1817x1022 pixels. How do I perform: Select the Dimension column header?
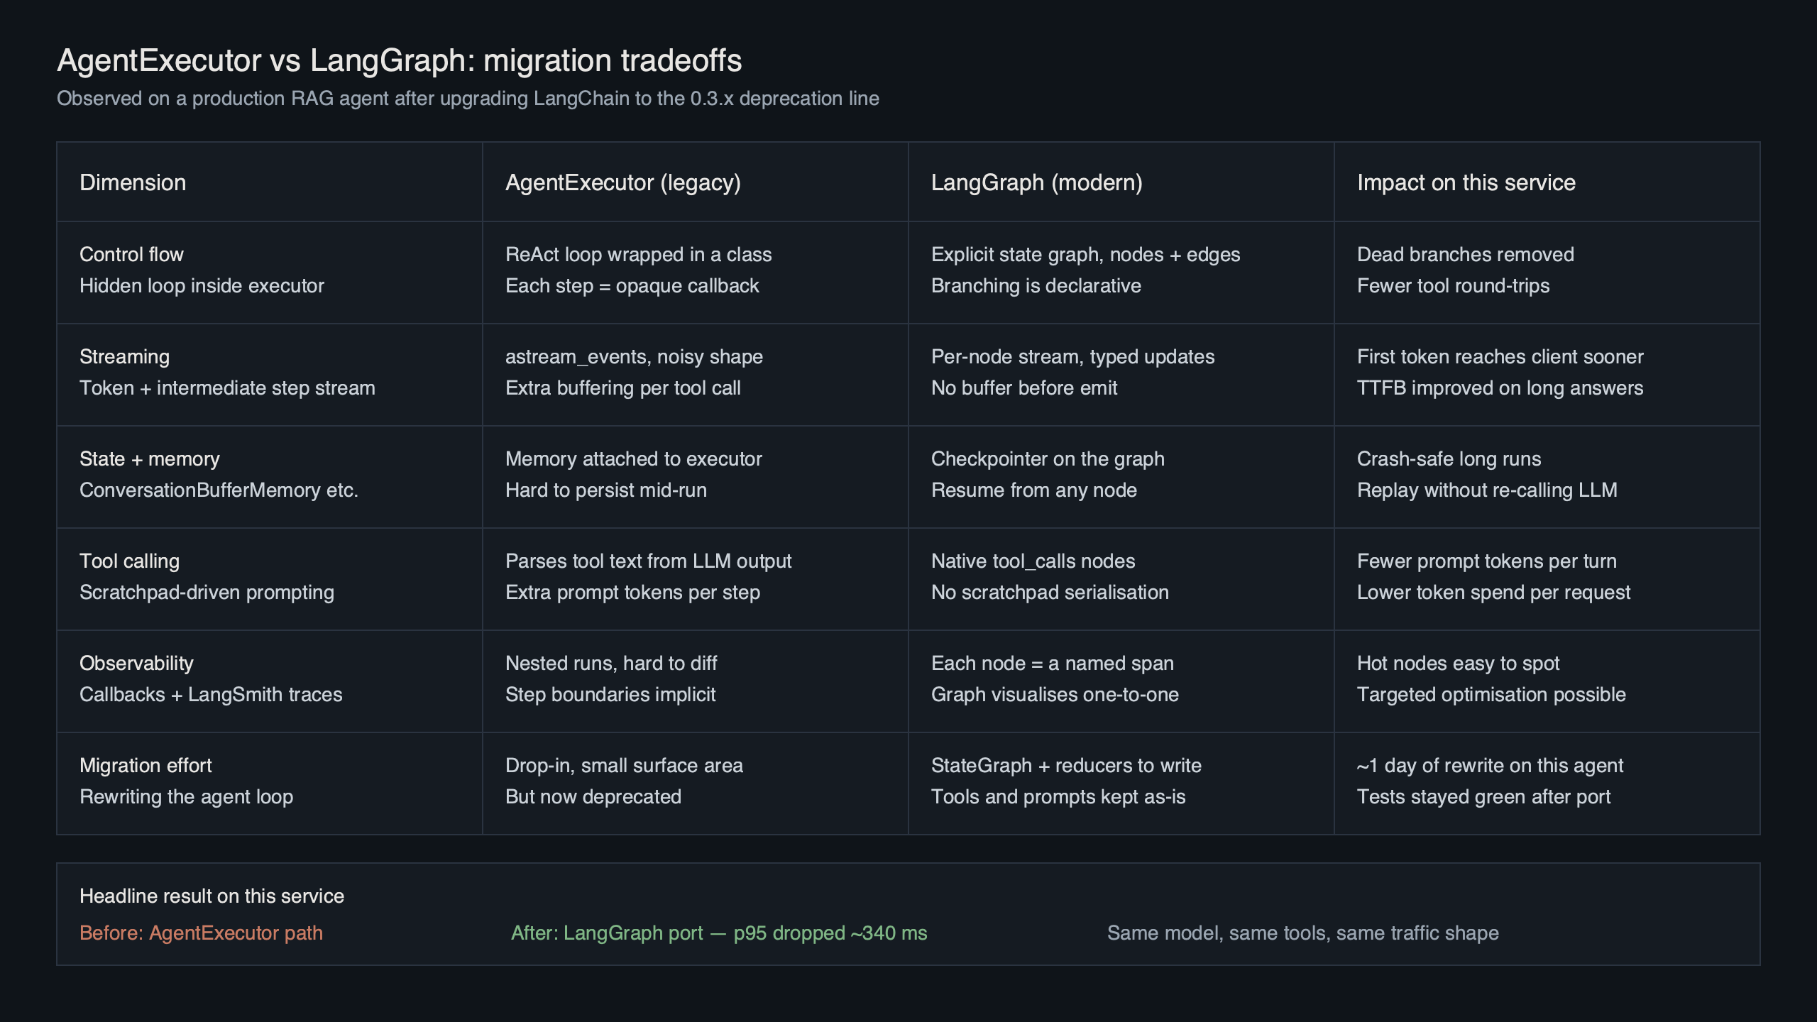pyautogui.click(x=133, y=183)
